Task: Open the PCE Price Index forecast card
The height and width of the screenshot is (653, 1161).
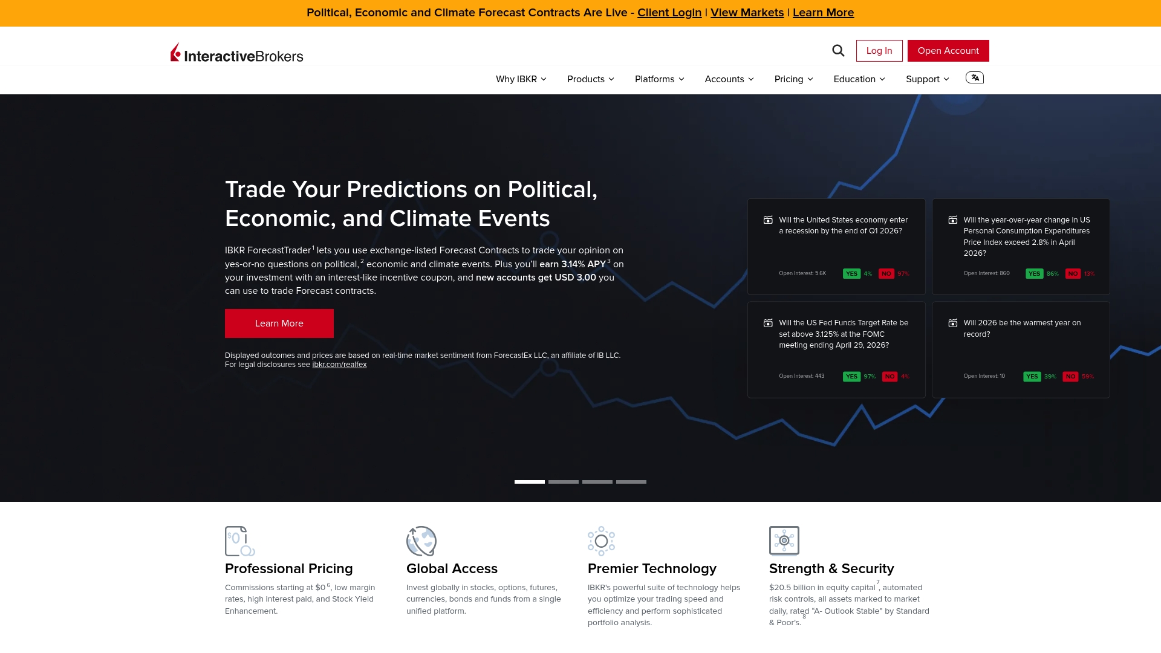Action: tap(1026, 236)
